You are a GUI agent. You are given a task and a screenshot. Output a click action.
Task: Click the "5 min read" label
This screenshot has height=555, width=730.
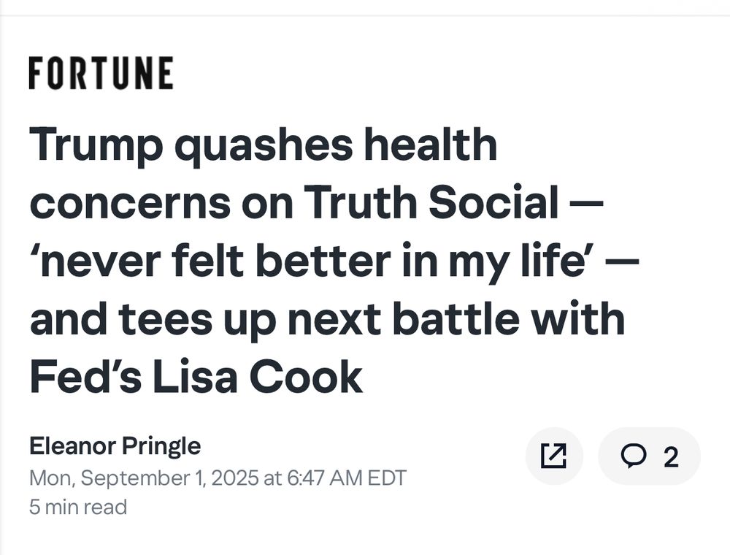(78, 507)
